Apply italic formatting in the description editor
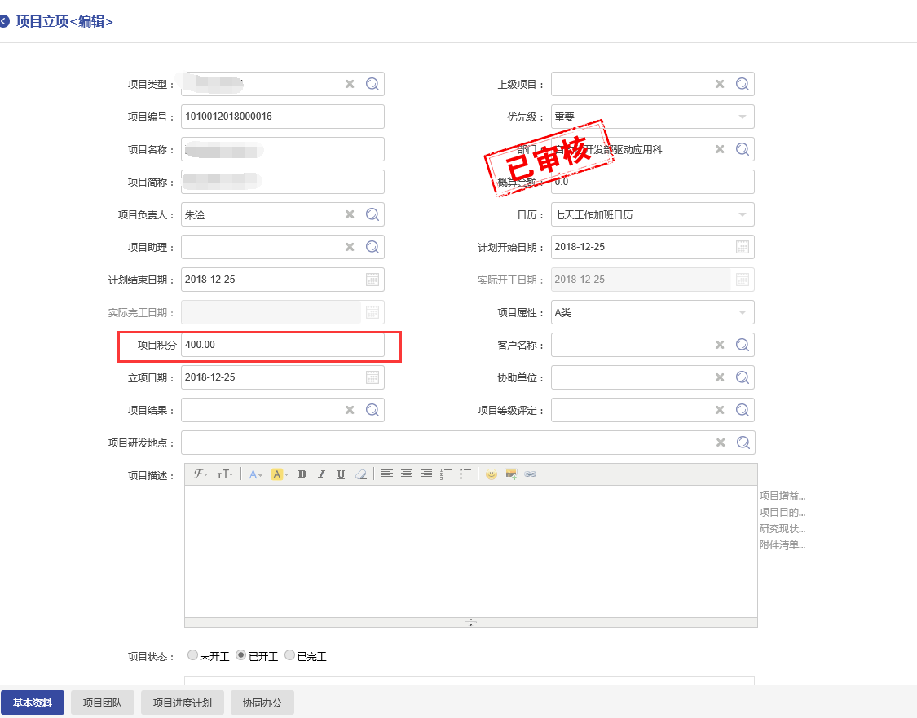Screen dimensions: 917x718 point(321,474)
